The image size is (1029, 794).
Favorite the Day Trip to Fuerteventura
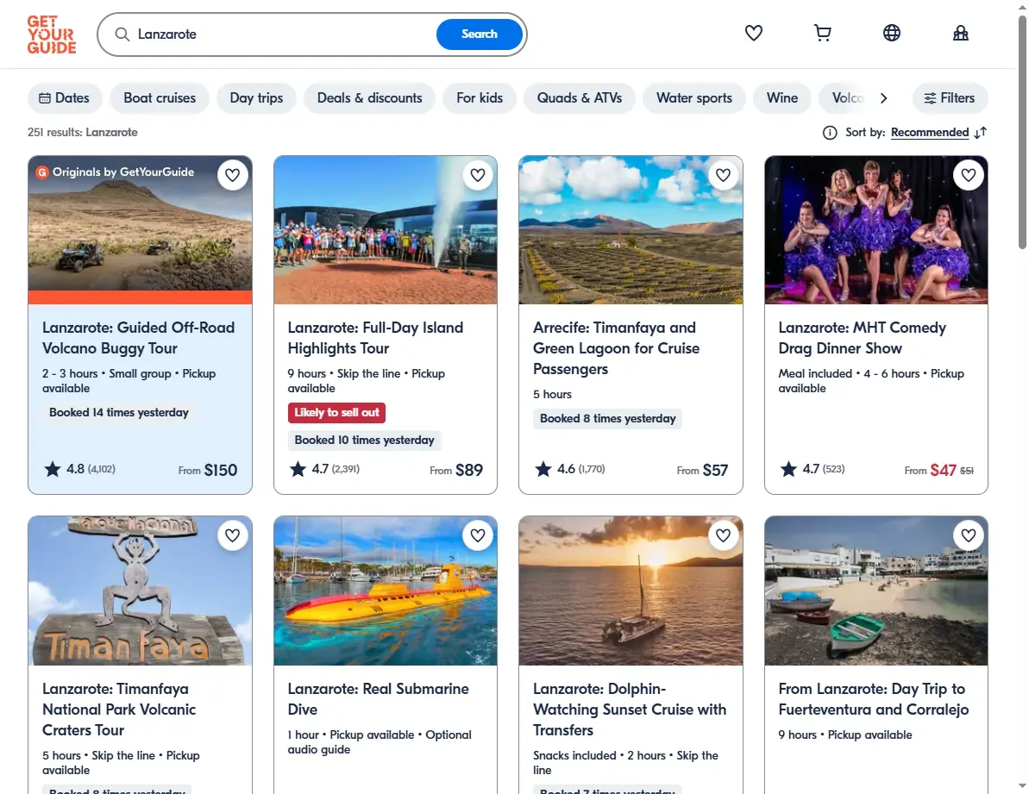[x=969, y=535]
